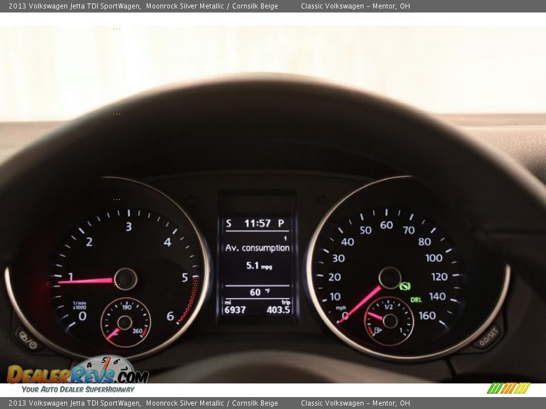Click the green brake indicator icon

coord(404,286)
